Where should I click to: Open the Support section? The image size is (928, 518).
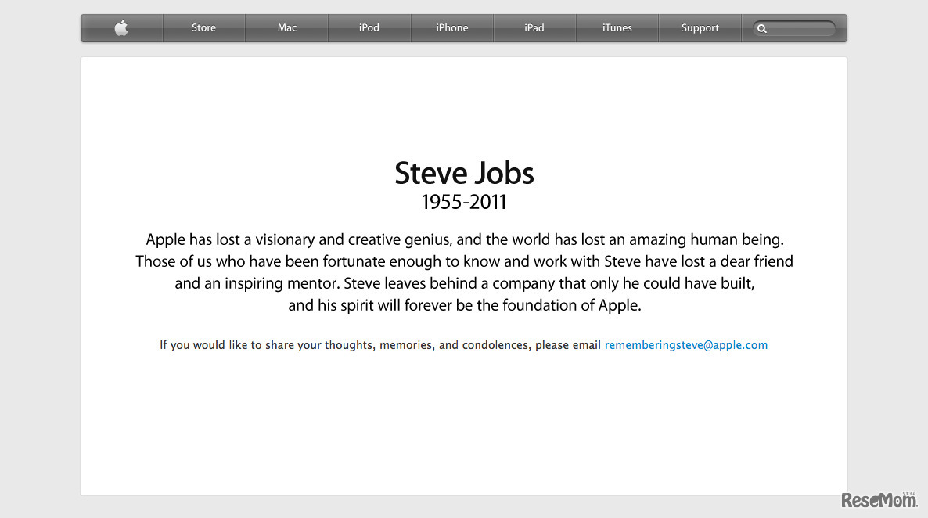point(700,28)
